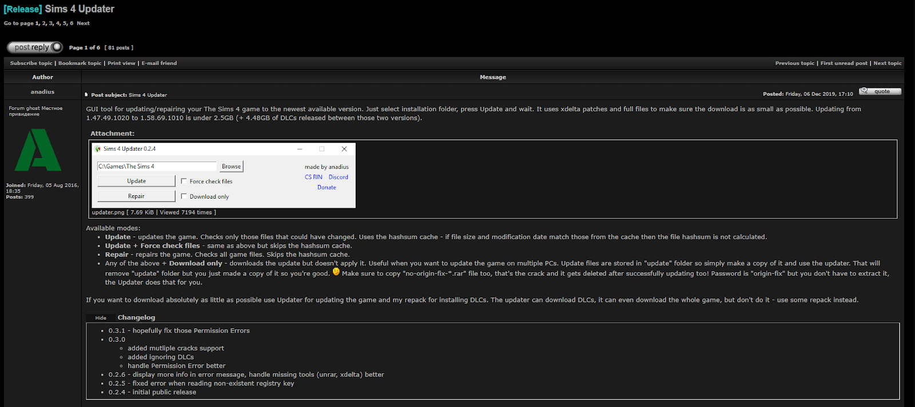Screen dimensions: 915x407
Task: Go to page 3 of the topic
Action: 51,23
